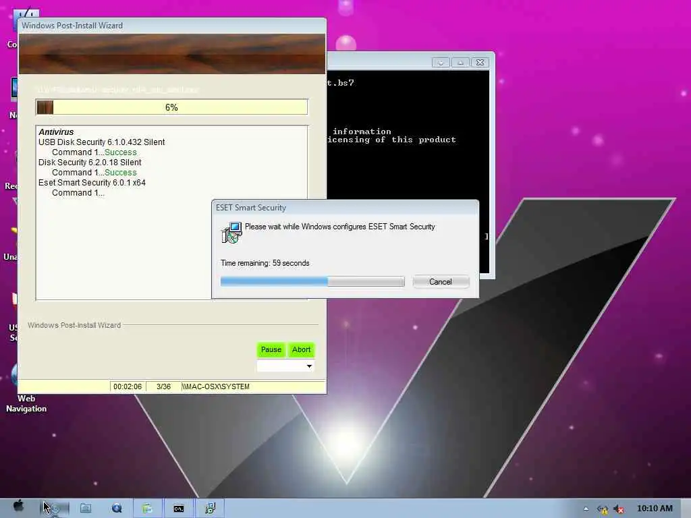This screenshot has width=691, height=518.
Task: Abort the Post-Install Wizard
Action: pyautogui.click(x=302, y=350)
